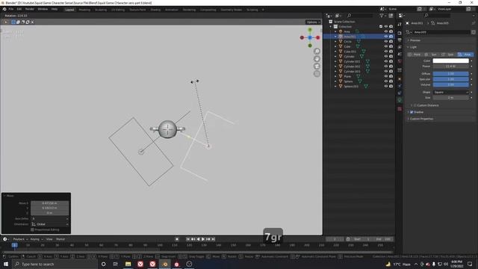This screenshot has width=478, height=269.
Task: Hide the Plane object via eye icon
Action: coord(386,76)
